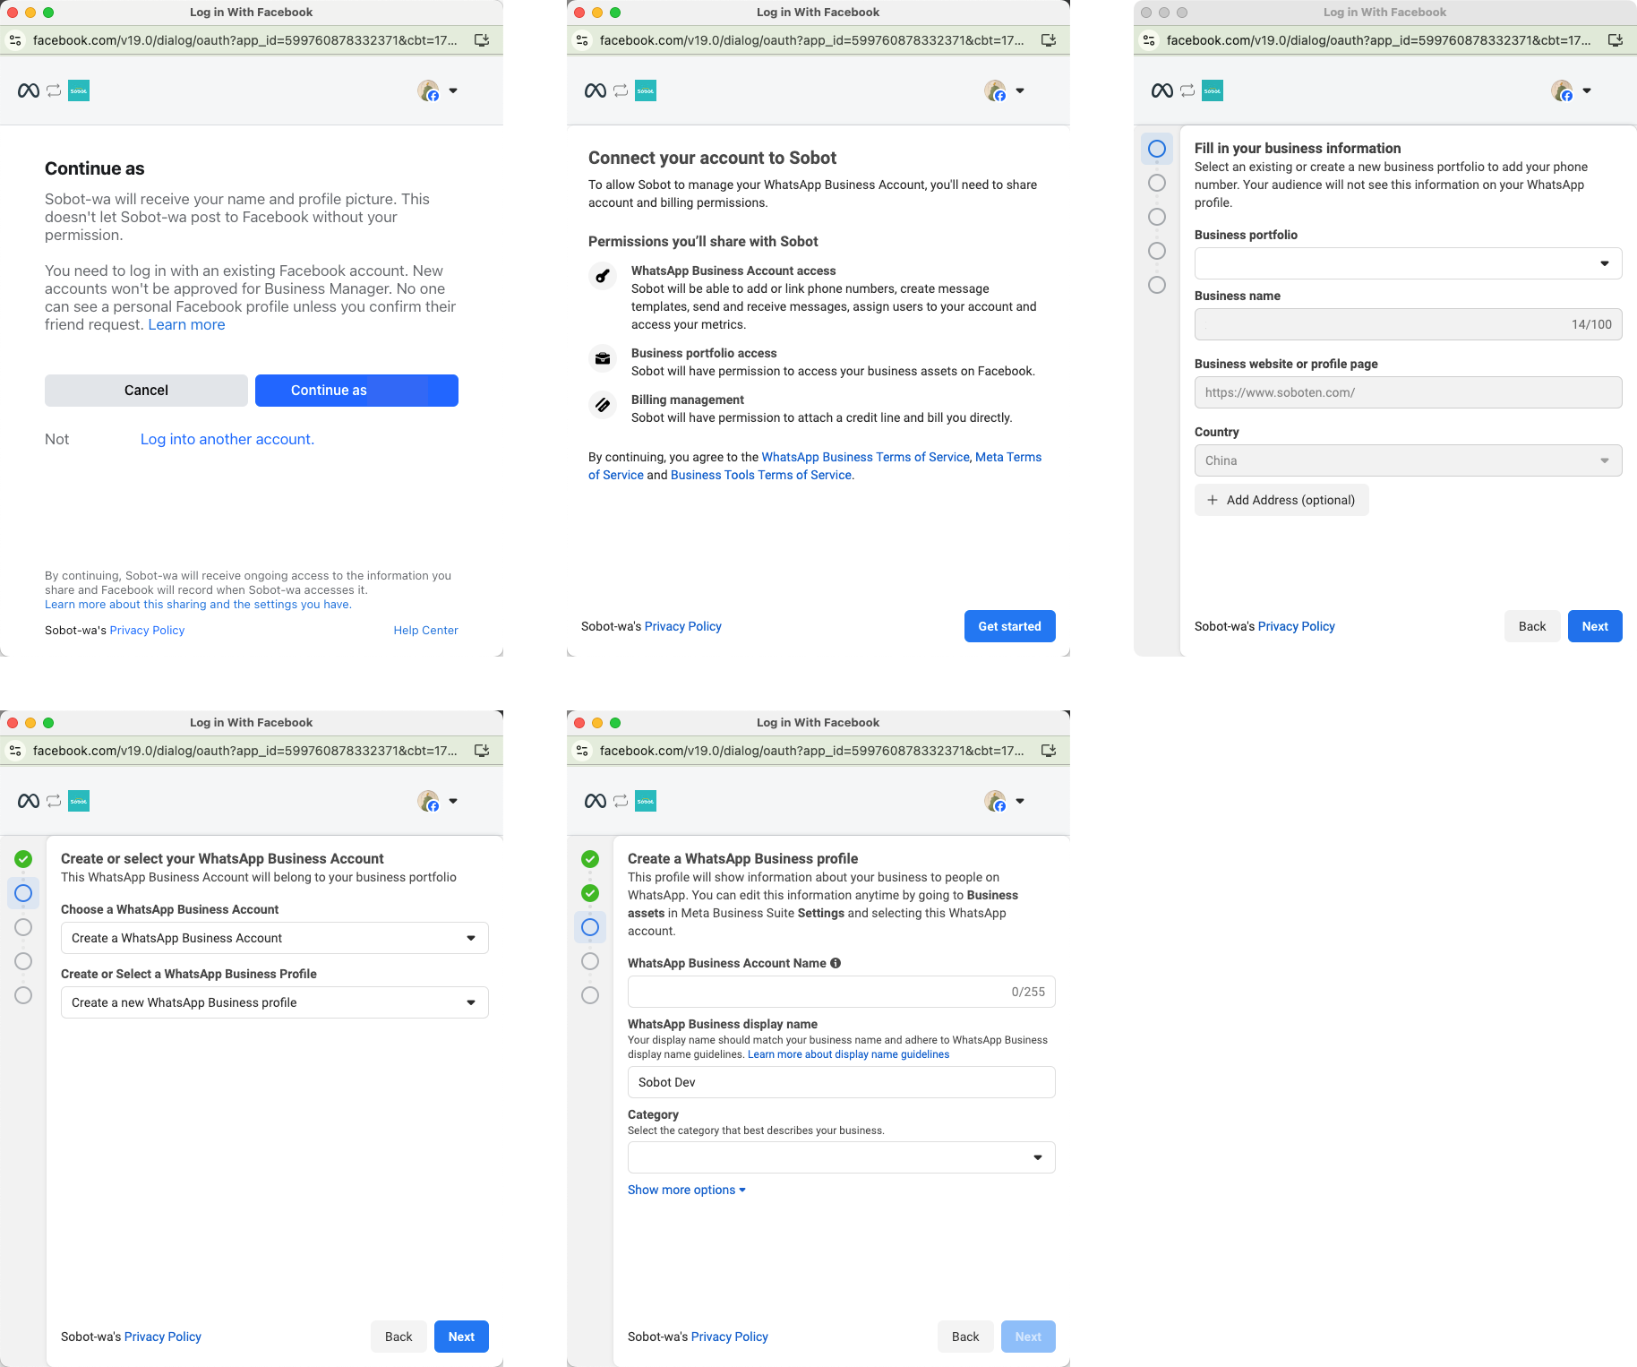1637x1367 pixels.
Task: Open Business Tools Terms of Service link
Action: pos(761,475)
